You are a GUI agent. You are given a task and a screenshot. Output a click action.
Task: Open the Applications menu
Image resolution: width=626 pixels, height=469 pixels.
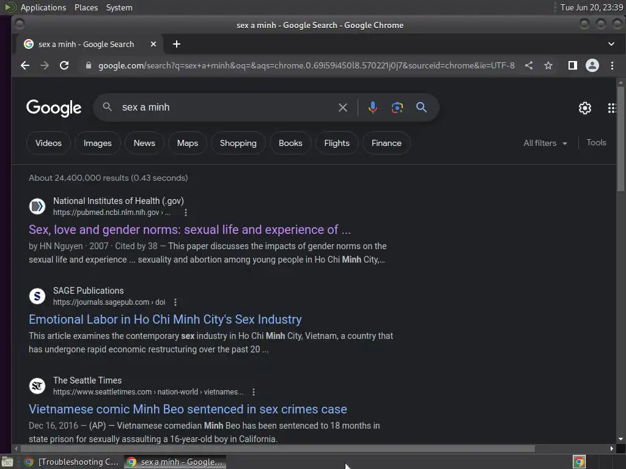pos(43,7)
